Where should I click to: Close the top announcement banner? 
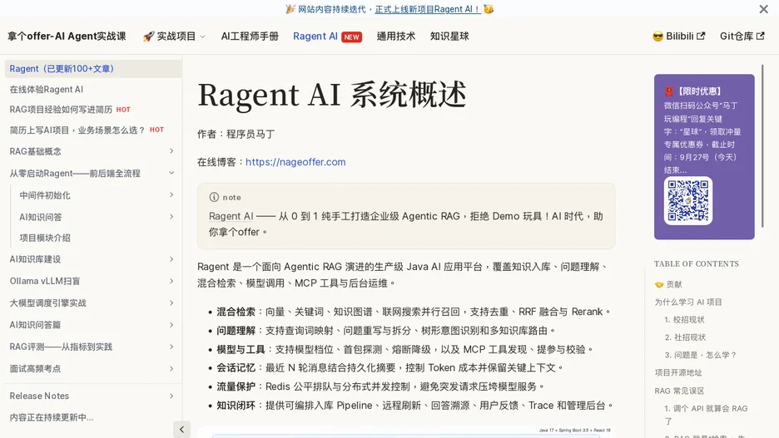(763, 9)
